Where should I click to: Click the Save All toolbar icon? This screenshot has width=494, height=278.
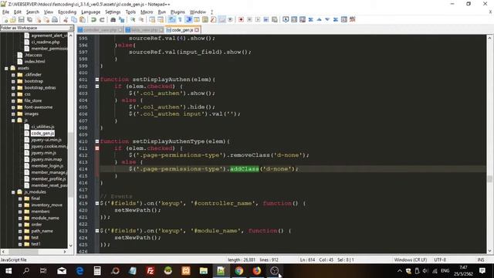(29, 19)
